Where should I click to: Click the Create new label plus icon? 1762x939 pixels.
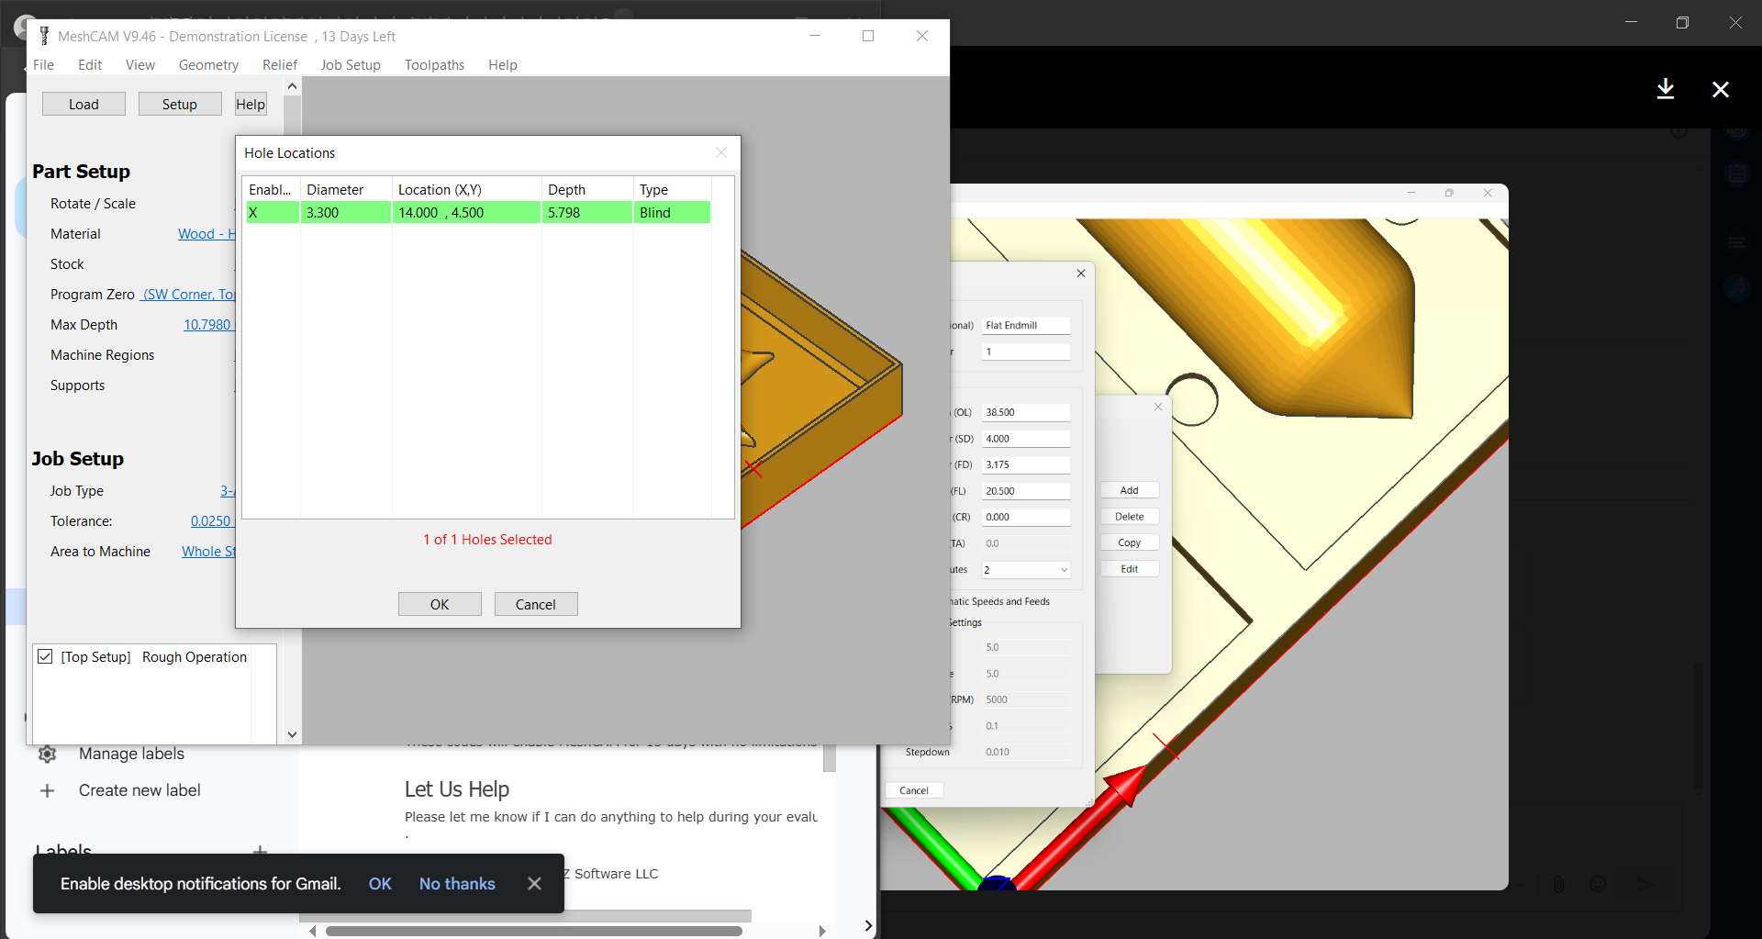click(47, 790)
